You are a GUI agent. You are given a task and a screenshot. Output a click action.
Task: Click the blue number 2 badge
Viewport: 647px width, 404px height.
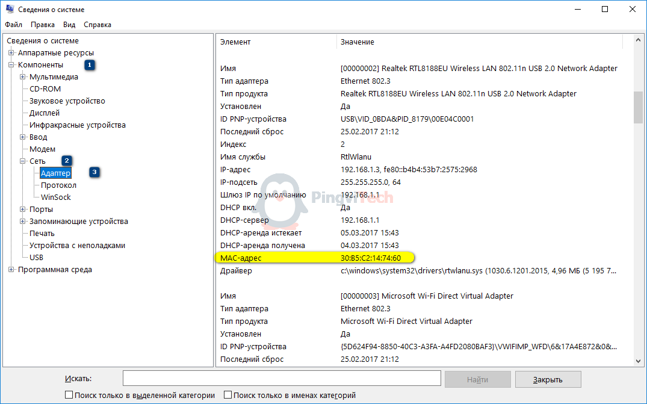tap(67, 161)
